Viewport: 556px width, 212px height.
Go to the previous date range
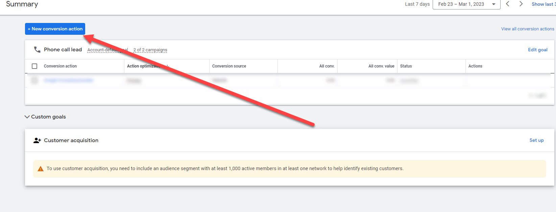[507, 4]
